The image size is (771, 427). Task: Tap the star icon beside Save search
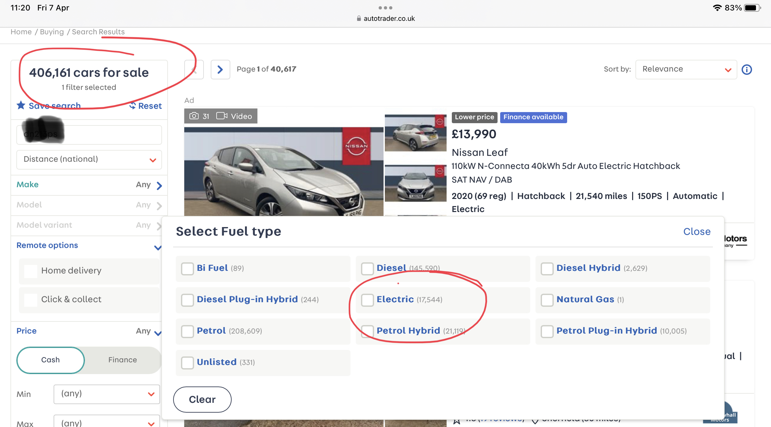tap(21, 105)
